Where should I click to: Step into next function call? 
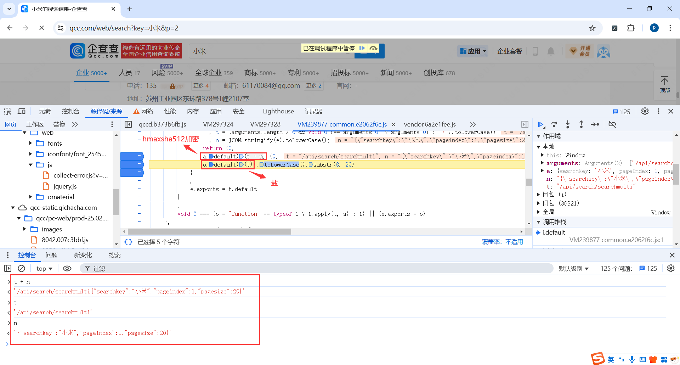click(568, 124)
